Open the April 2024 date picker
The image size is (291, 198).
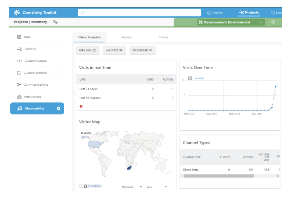click(x=87, y=50)
